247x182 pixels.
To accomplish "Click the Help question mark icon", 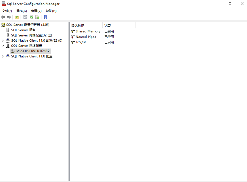I will 45,17.
